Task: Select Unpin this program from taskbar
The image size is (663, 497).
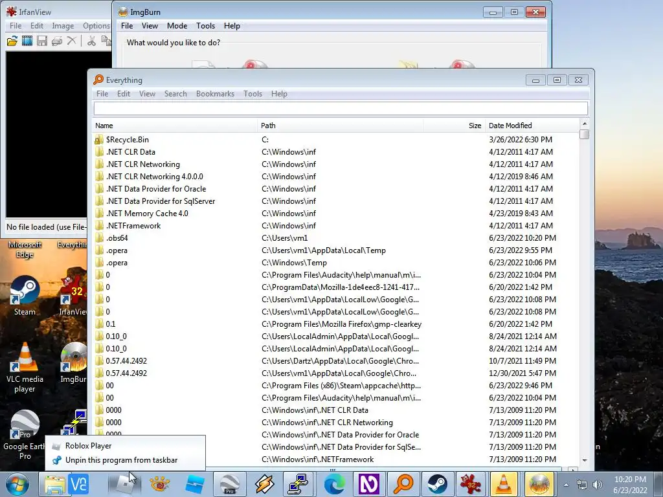Action: click(x=125, y=460)
